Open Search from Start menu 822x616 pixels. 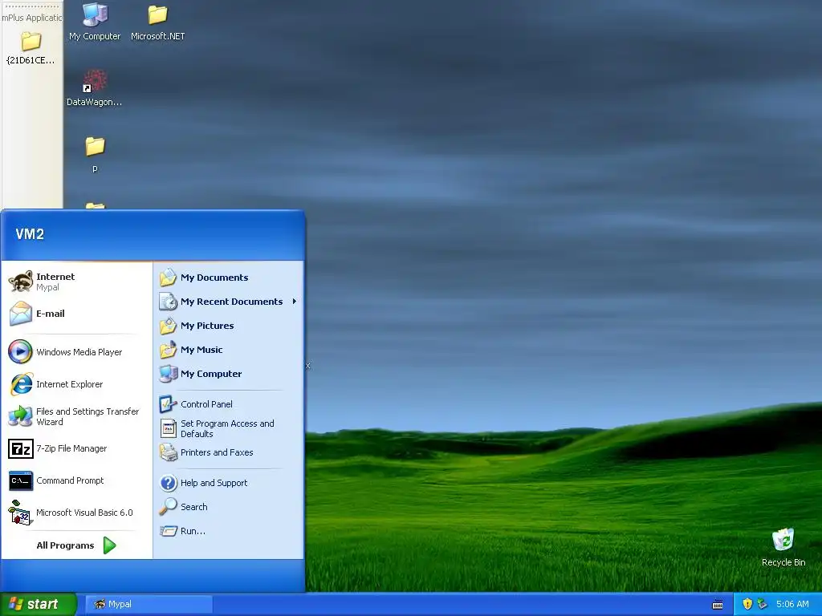coord(229,507)
